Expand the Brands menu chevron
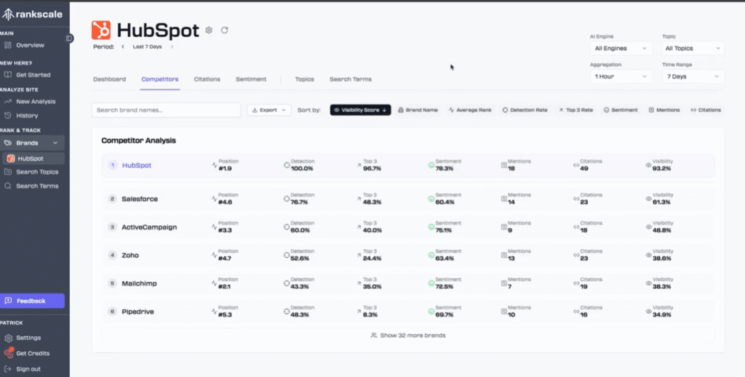 [55, 143]
